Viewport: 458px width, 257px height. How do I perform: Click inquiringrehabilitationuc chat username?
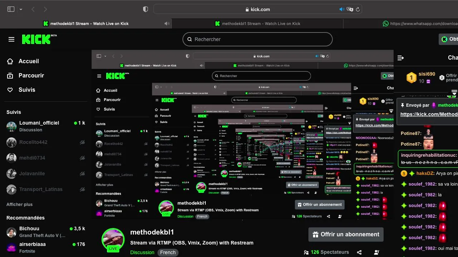click(429, 155)
